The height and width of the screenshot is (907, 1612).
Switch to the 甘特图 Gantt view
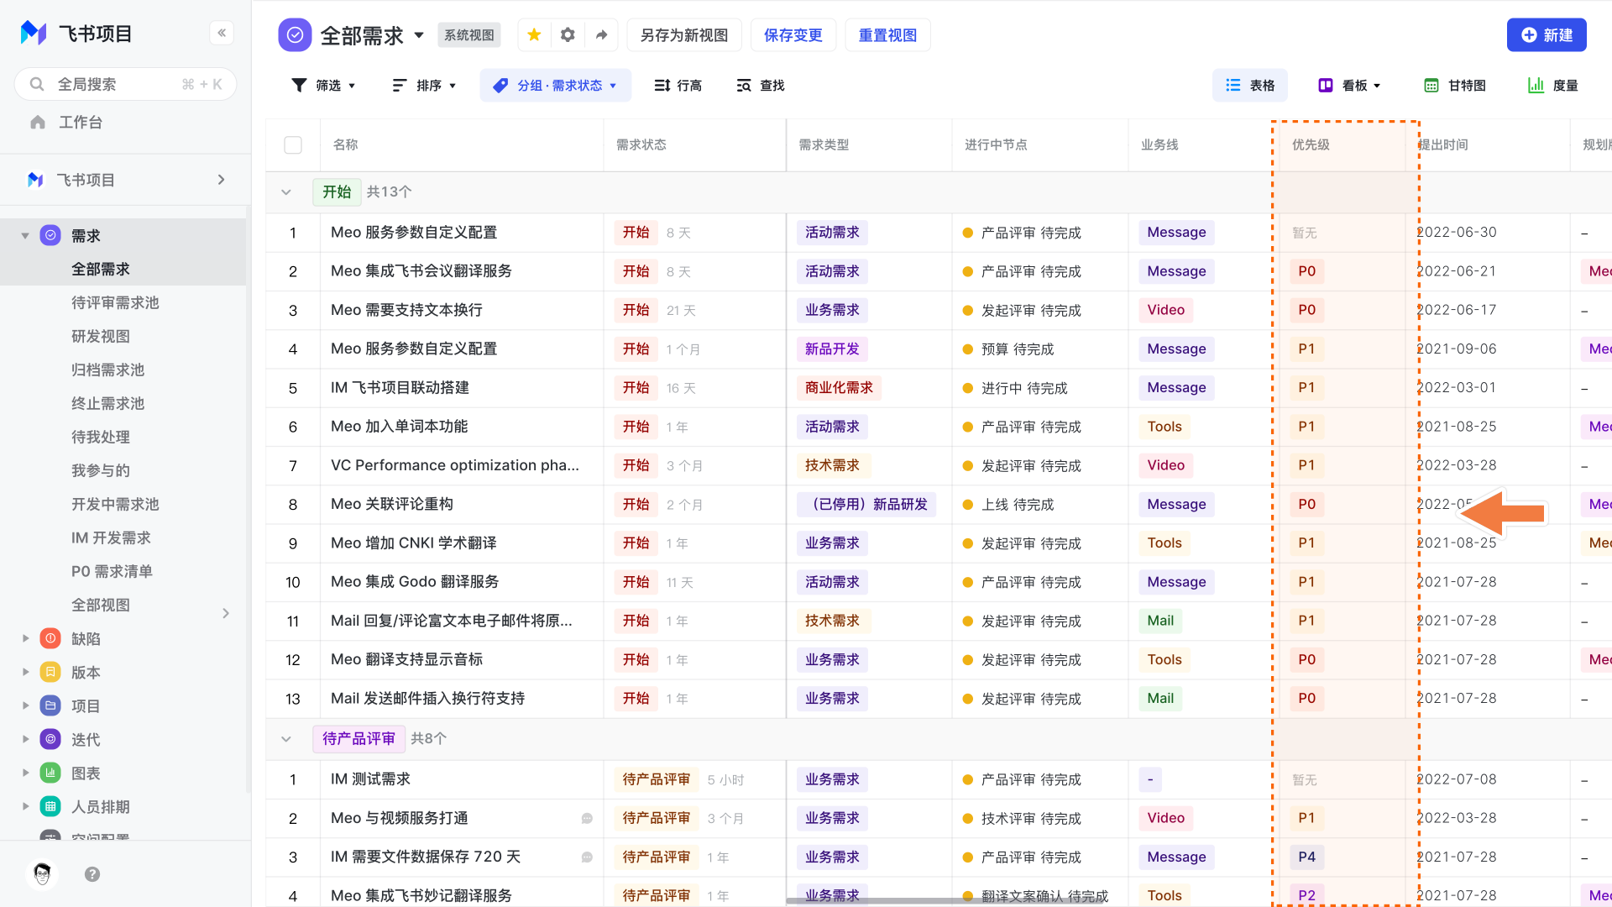point(1455,86)
